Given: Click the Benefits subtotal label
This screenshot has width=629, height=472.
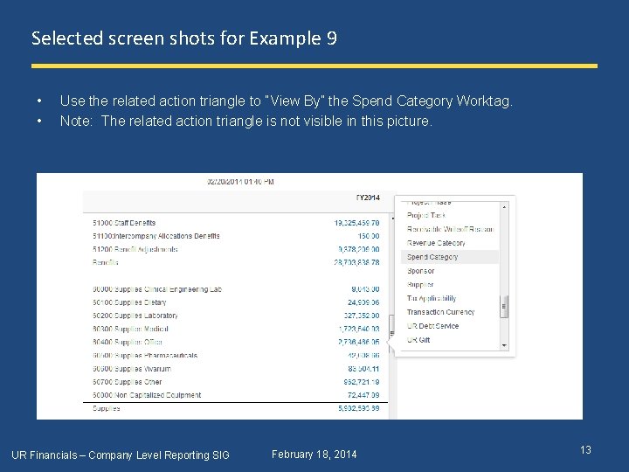Looking at the screenshot, I should point(105,262).
